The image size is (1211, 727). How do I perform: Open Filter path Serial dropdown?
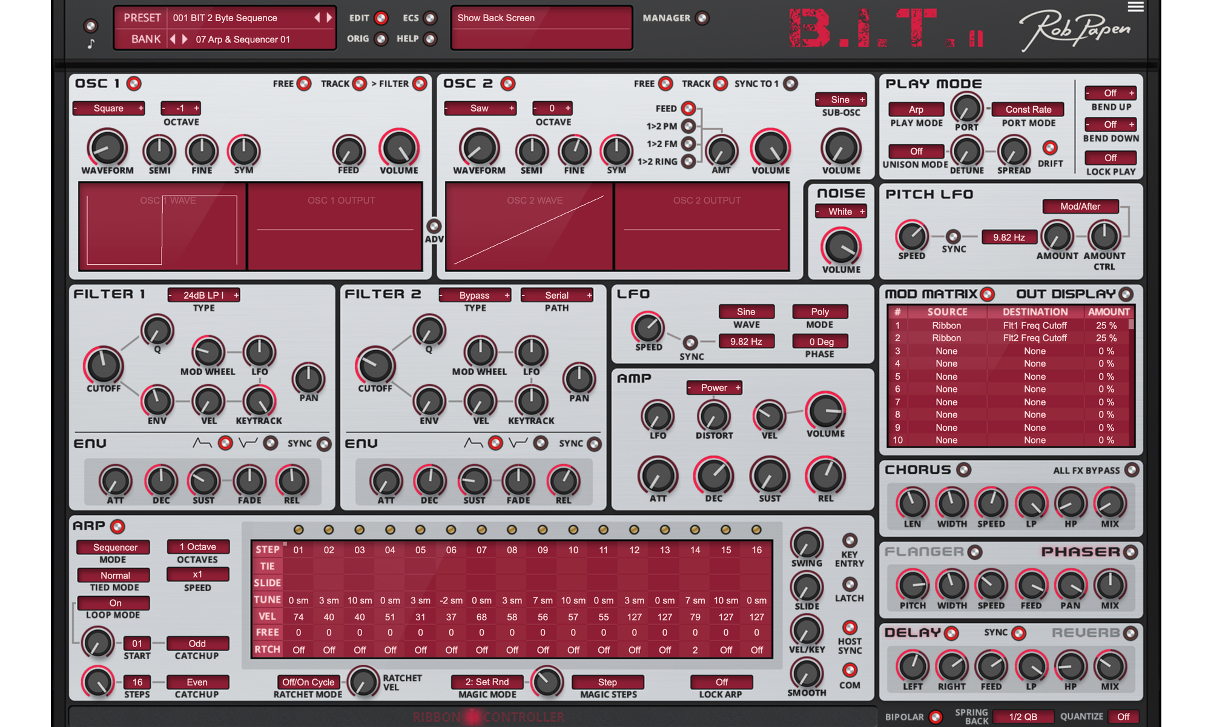(x=557, y=295)
